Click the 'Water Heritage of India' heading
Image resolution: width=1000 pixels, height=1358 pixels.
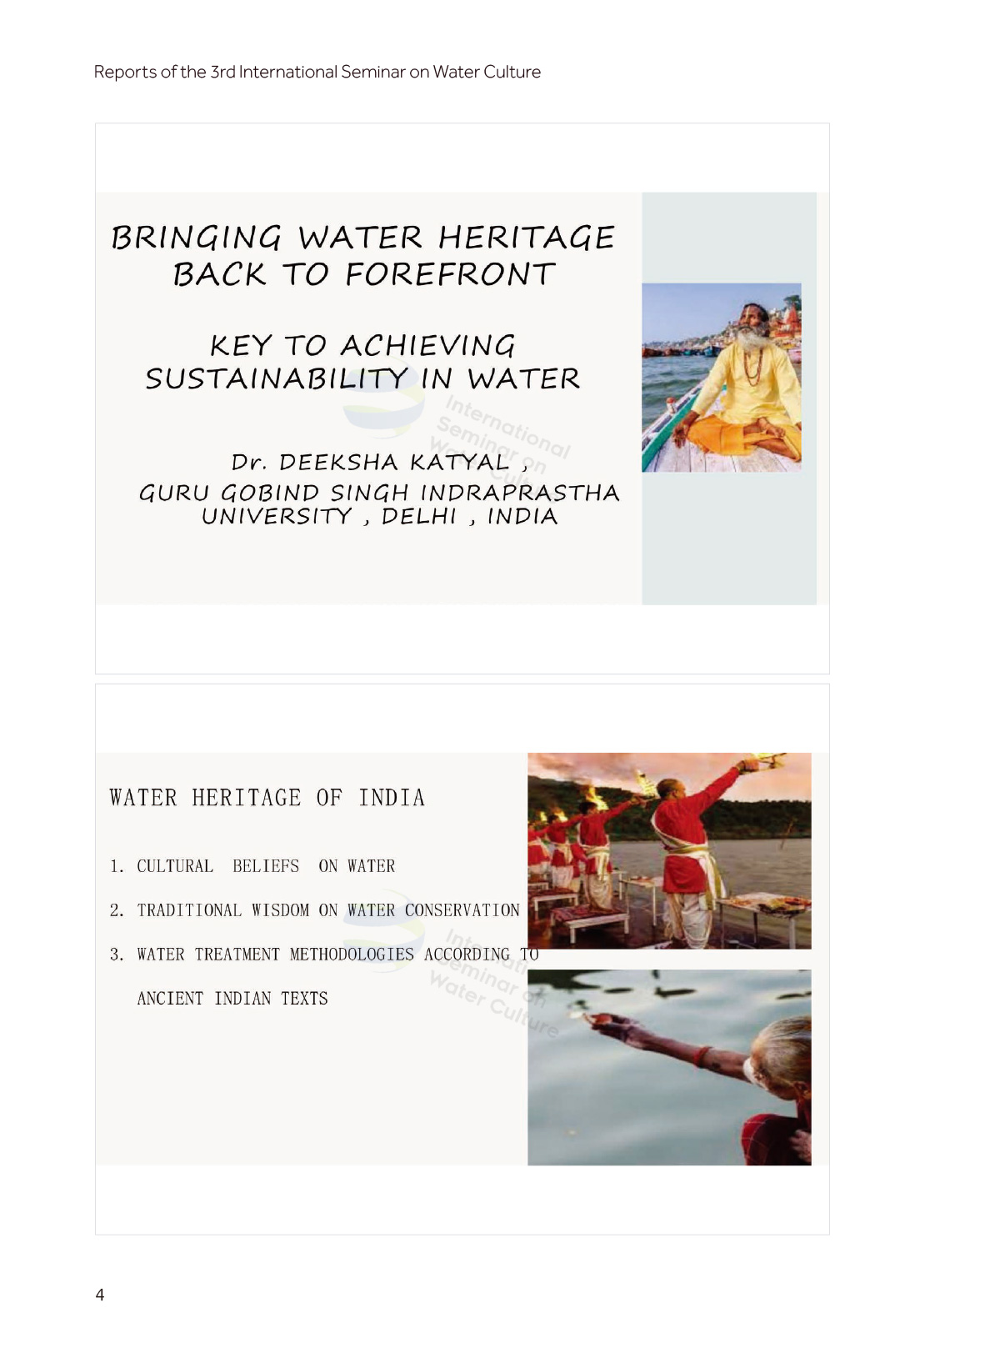point(267,798)
